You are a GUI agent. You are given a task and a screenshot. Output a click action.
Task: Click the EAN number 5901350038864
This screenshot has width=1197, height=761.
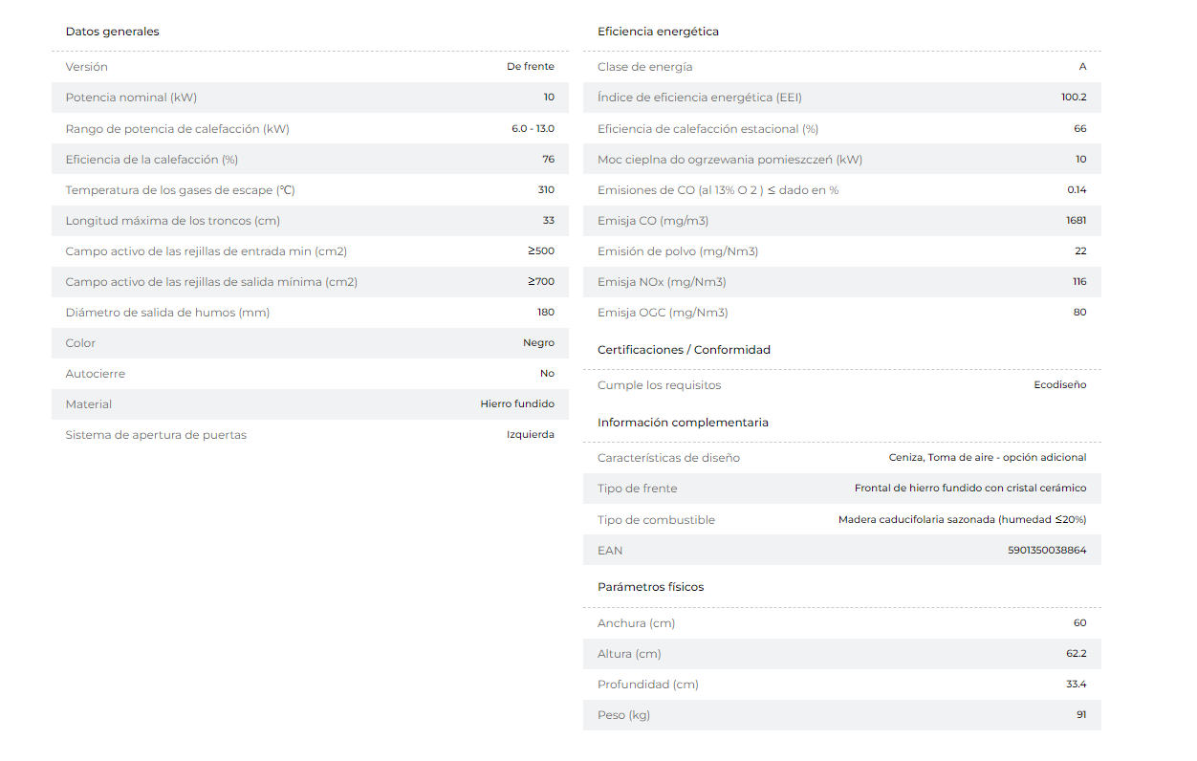pos(1047,551)
